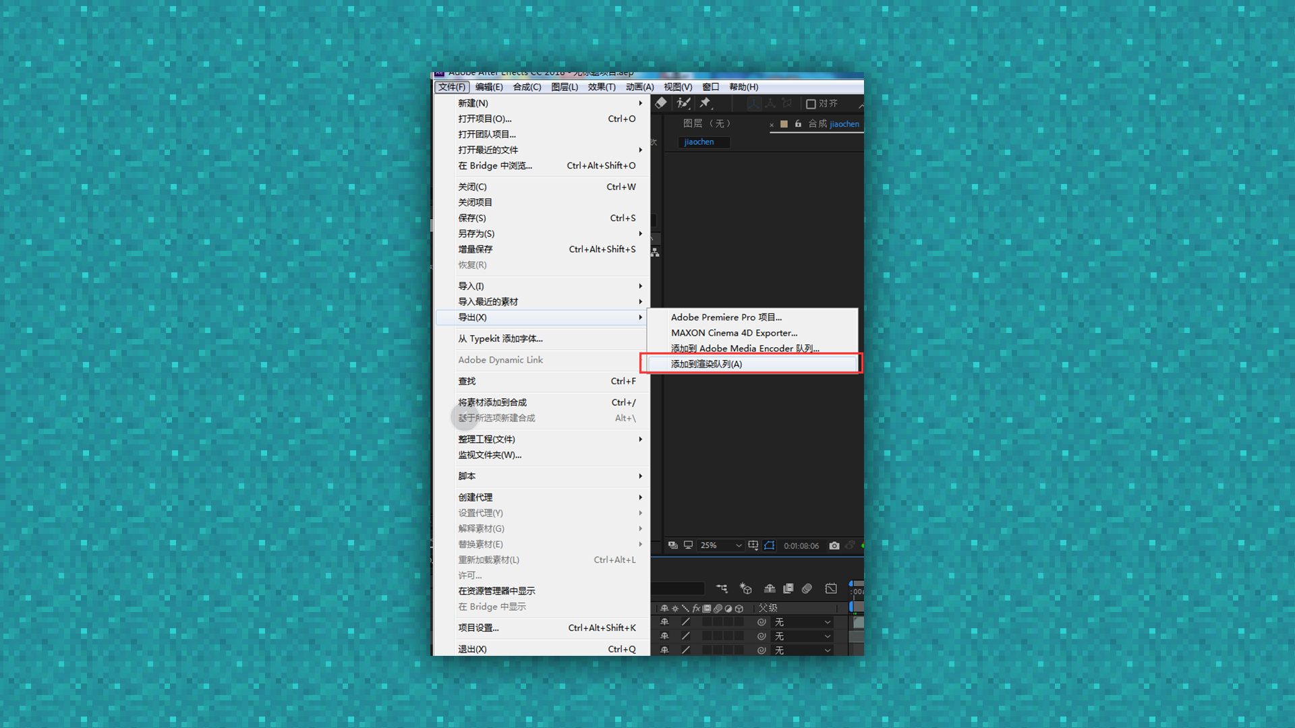The height and width of the screenshot is (728, 1295).
Task: Choose 添加到 Adobe Media Encoder 队列...
Action: point(752,348)
